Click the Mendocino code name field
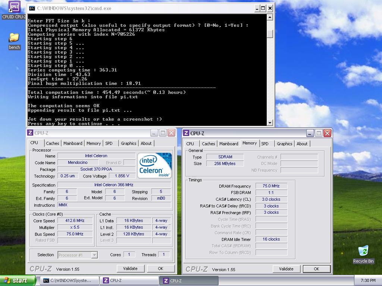The image size is (382, 286). (x=78, y=162)
